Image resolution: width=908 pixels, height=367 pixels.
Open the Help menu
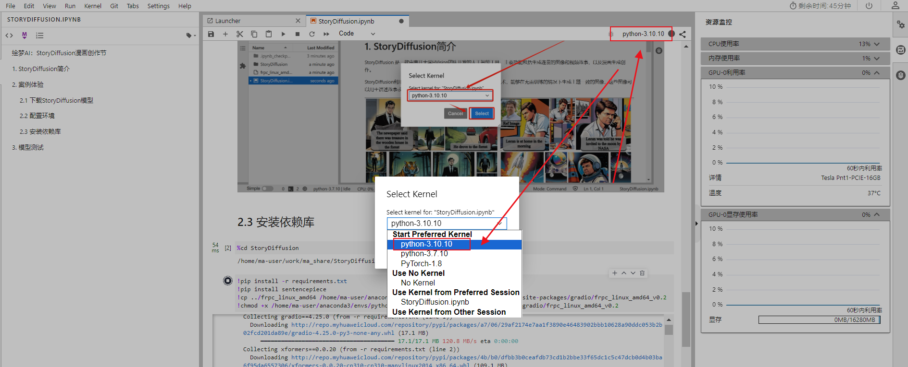185,6
